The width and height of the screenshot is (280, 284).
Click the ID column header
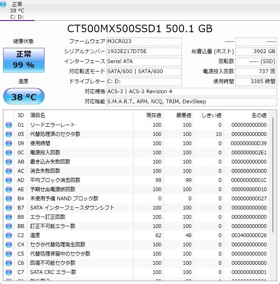coord(21,115)
